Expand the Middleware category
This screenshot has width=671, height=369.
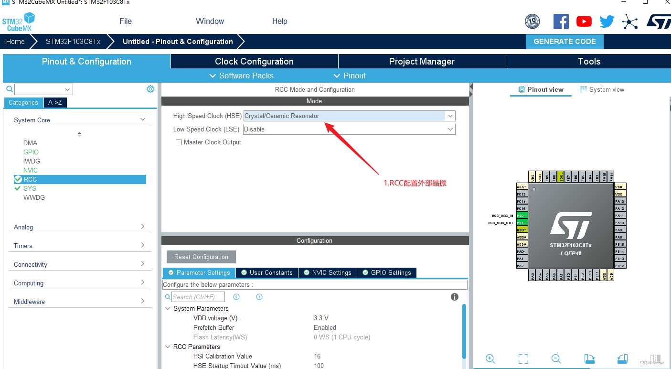[143, 301]
